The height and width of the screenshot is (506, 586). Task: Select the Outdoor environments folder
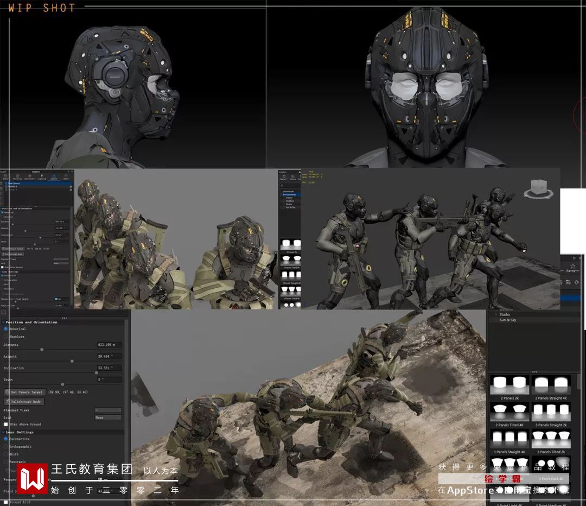(290, 201)
